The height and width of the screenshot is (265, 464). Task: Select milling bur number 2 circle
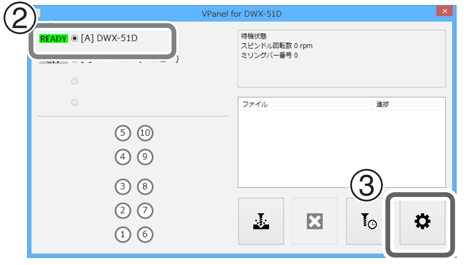click(x=123, y=210)
